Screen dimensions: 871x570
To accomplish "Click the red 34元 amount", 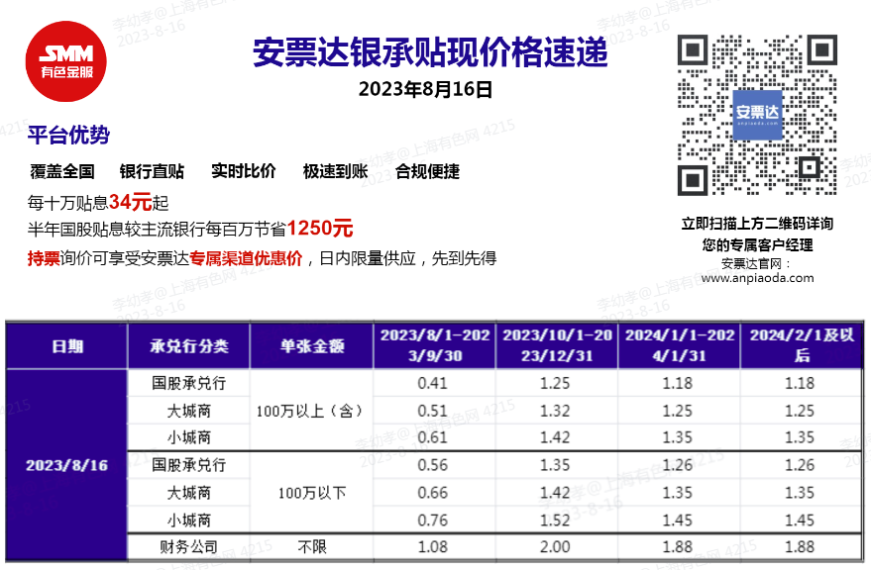I will [131, 202].
